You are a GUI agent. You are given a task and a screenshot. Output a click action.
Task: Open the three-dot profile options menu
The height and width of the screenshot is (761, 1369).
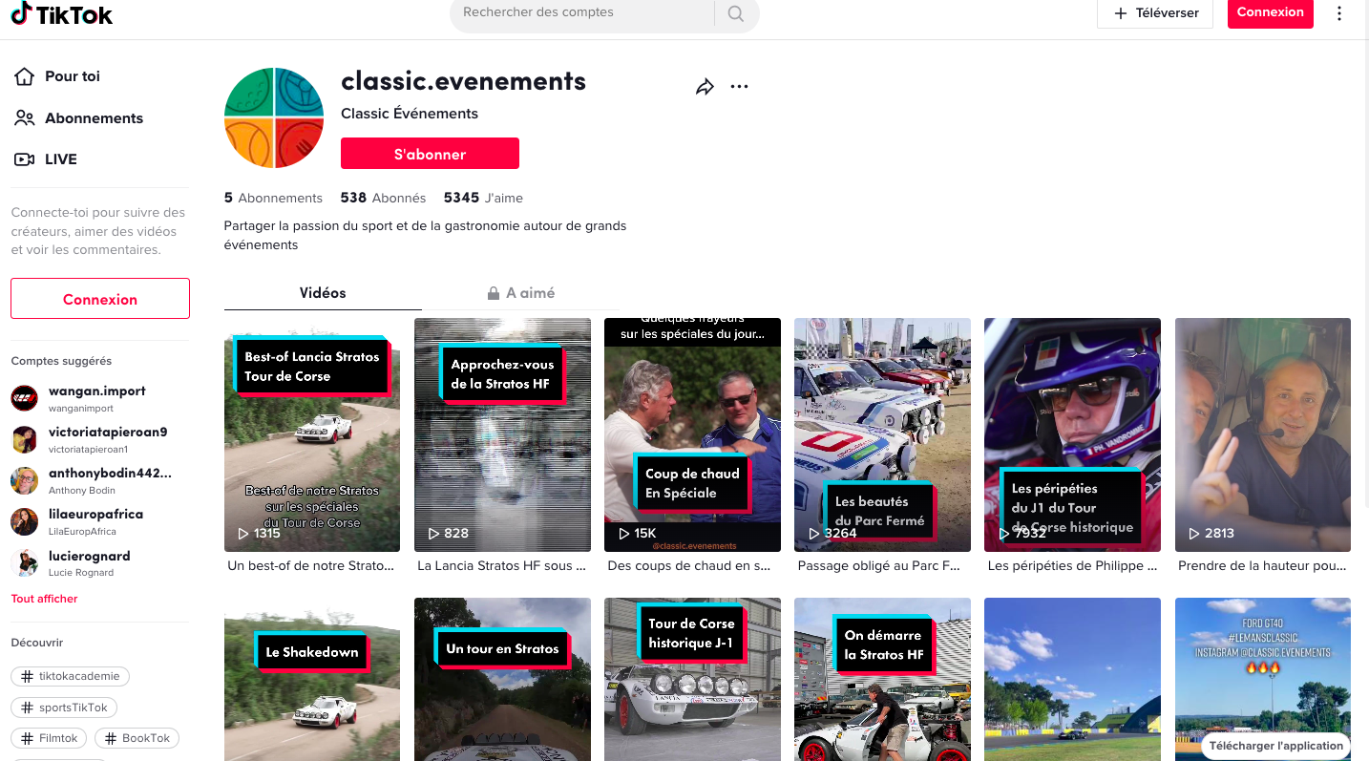(739, 87)
